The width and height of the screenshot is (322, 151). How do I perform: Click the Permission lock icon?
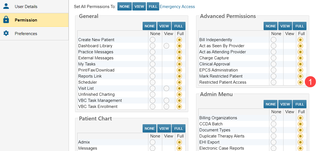coord(6,20)
